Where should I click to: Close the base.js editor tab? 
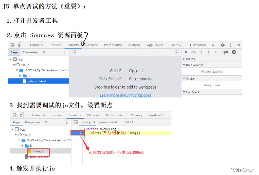tap(94, 122)
